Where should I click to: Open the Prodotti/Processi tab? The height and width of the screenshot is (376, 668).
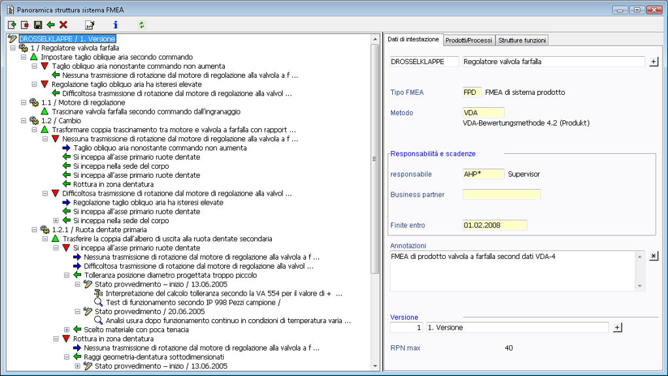pyautogui.click(x=469, y=40)
